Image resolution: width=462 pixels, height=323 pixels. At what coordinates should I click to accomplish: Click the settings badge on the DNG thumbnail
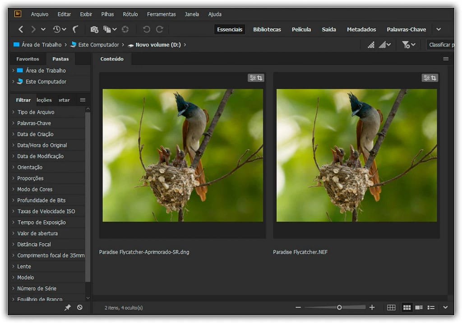[x=256, y=78]
